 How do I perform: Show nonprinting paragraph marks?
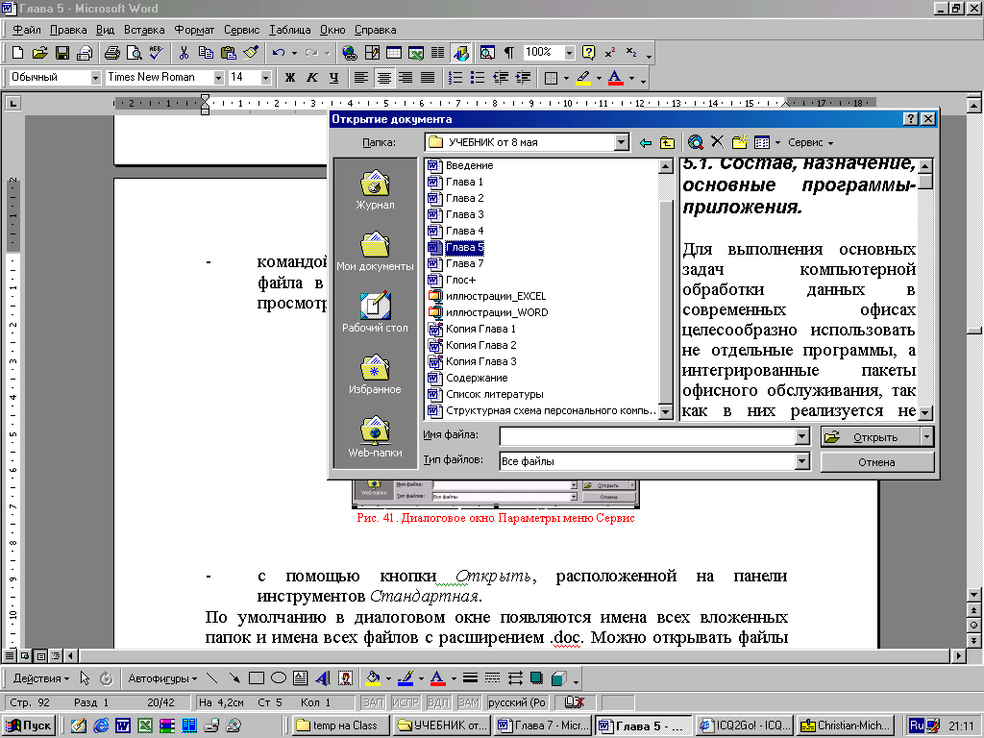[x=509, y=53]
